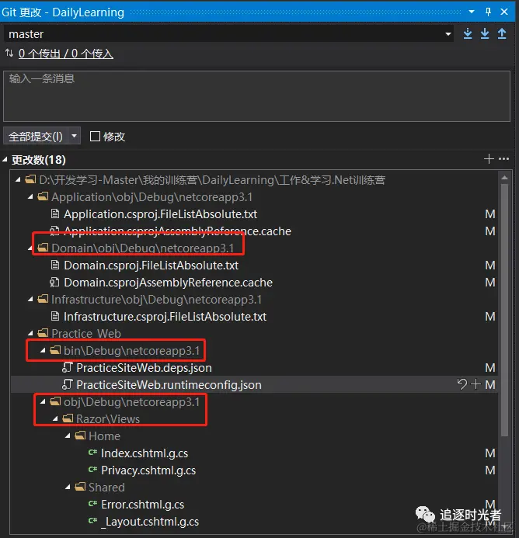Stage all changes with the plus icon
The height and width of the screenshot is (538, 519).
[x=489, y=159]
